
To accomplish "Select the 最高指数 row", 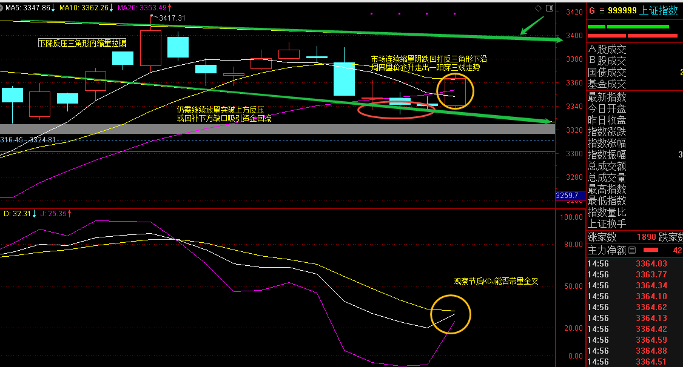I will pos(634,189).
